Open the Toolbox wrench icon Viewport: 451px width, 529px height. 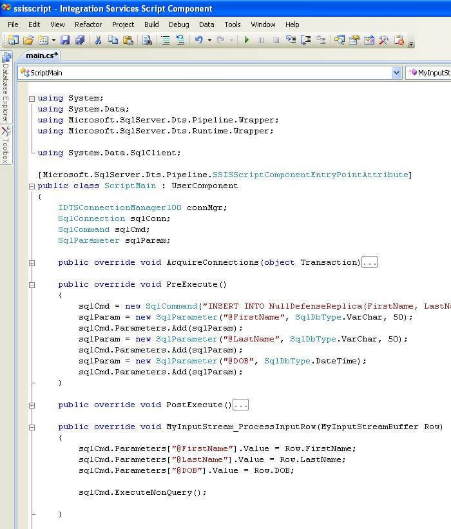(x=383, y=40)
